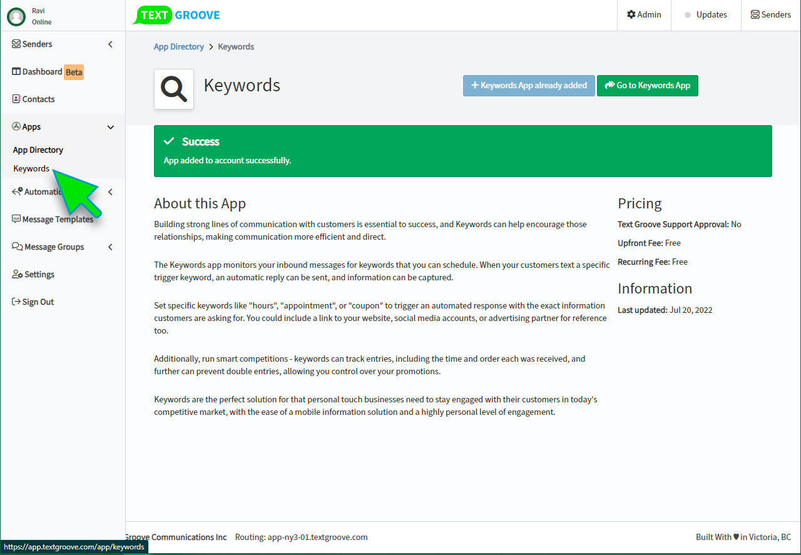Click Text Groove Support Approval: No text
The height and width of the screenshot is (555, 801).
(x=680, y=225)
